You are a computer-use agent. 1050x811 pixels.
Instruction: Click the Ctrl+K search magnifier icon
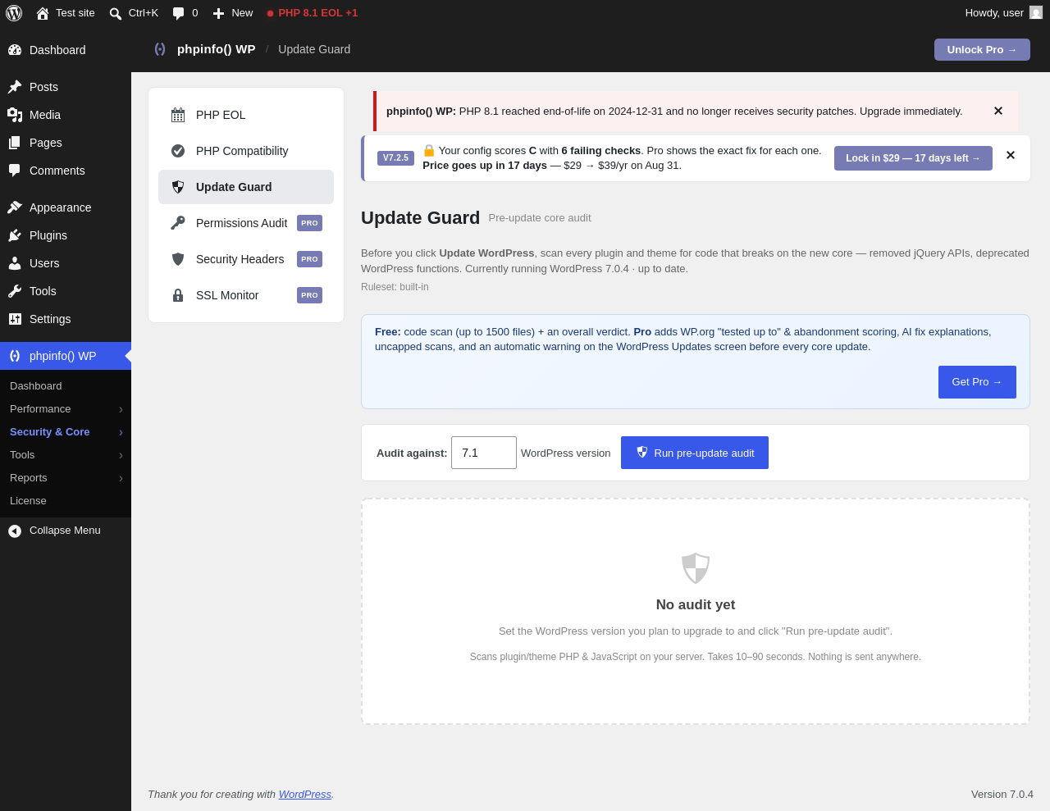click(x=116, y=13)
